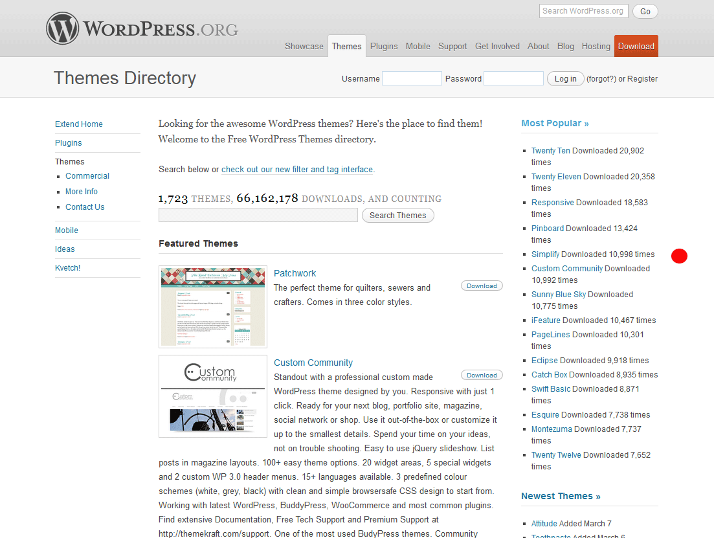Open Ideas sidebar link
The height and width of the screenshot is (538, 714).
(x=65, y=249)
